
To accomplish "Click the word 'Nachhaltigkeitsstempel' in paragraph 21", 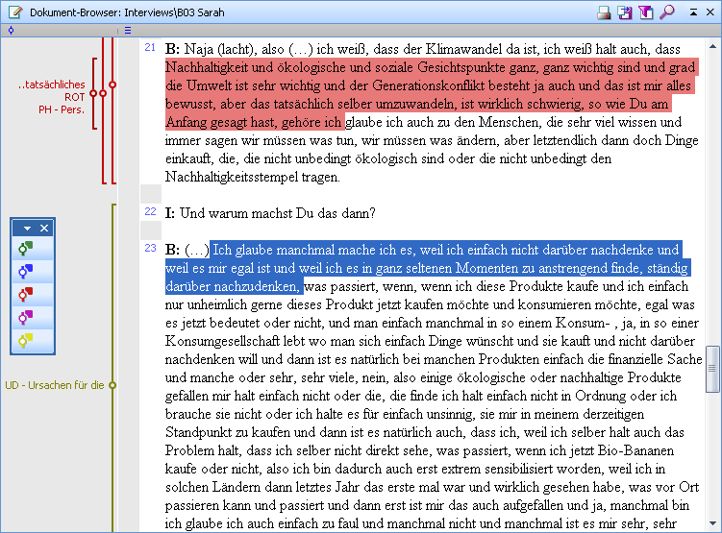I will click(x=232, y=177).
